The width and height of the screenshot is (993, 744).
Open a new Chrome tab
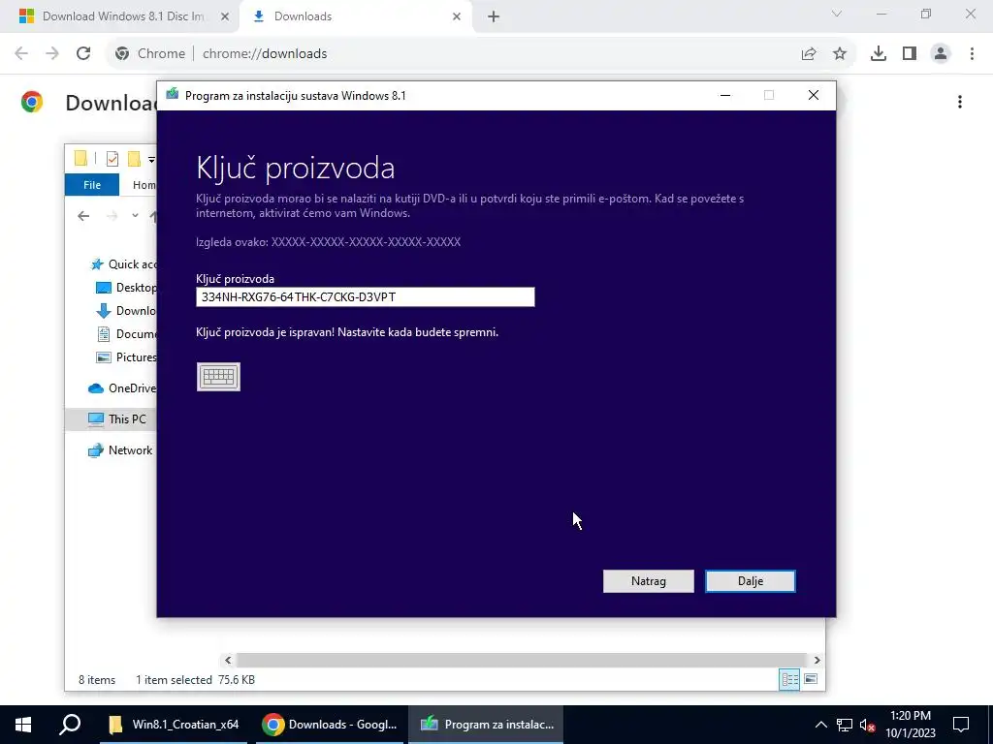494,16
